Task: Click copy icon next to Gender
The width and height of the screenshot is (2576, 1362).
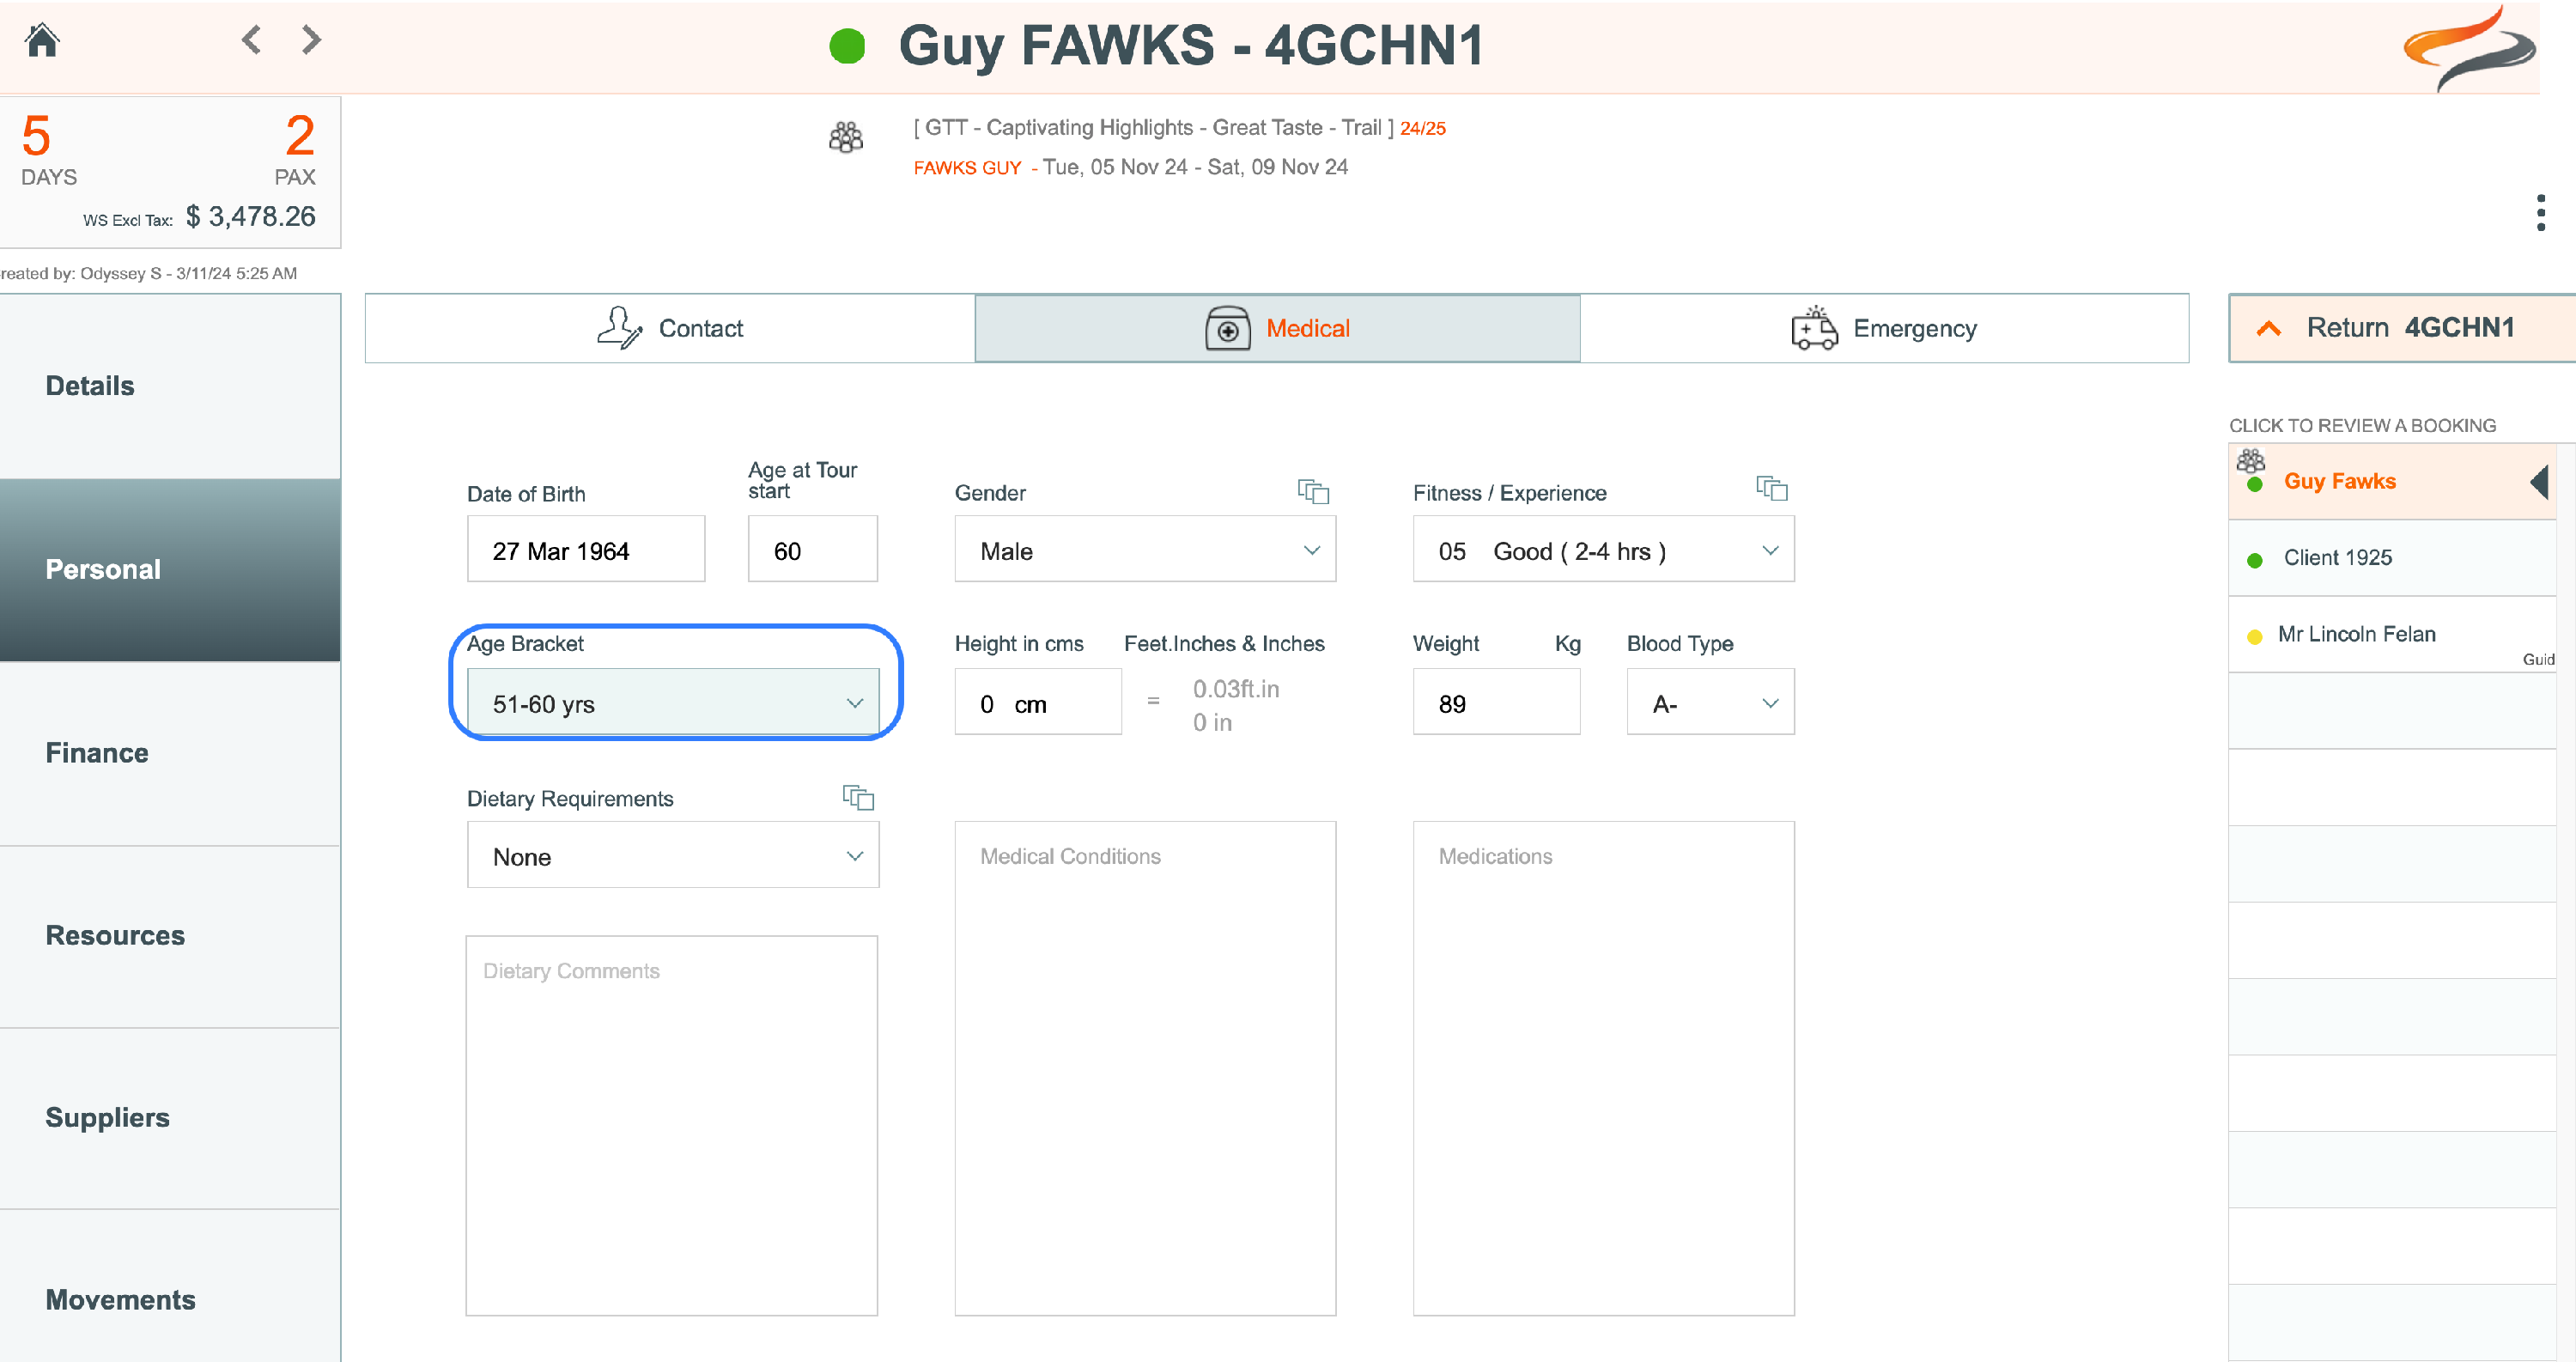Action: (1312, 491)
